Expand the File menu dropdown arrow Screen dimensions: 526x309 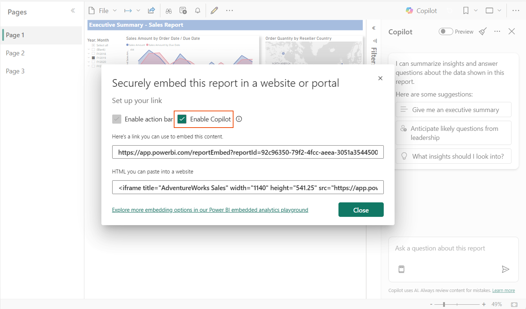pos(115,10)
